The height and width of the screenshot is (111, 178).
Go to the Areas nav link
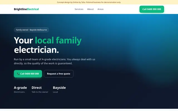point(100,9)
